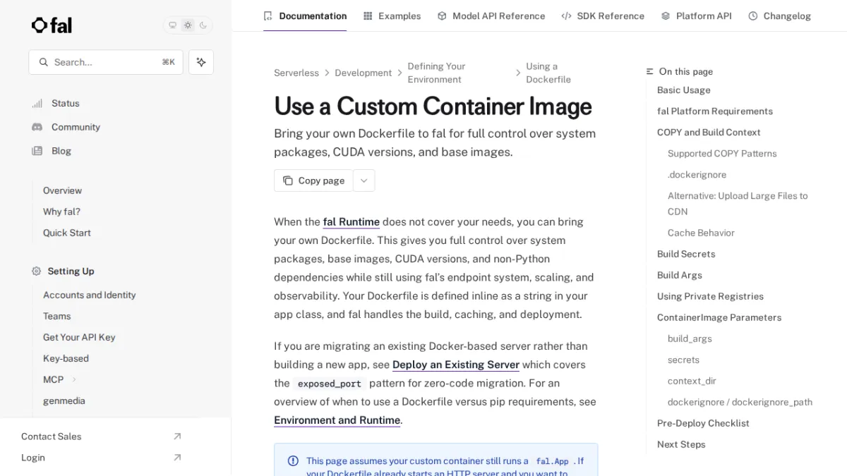This screenshot has height=476, width=847.
Task: Switch to Model API Reference tab
Action: pyautogui.click(x=491, y=16)
